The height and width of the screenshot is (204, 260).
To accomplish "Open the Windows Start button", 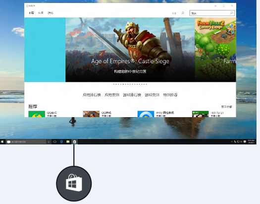I will tap(2, 141).
